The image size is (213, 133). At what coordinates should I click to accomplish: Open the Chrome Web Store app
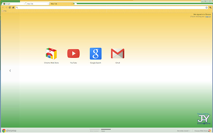click(x=51, y=54)
